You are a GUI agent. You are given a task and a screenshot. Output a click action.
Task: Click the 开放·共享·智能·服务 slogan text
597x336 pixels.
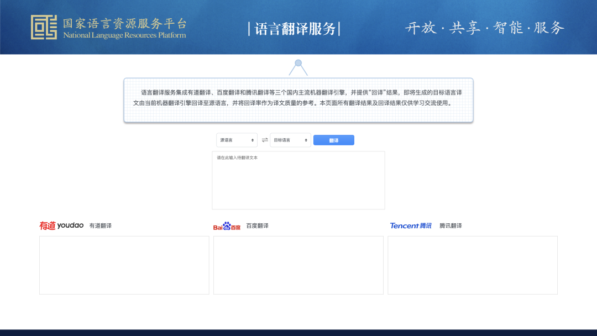(x=485, y=28)
